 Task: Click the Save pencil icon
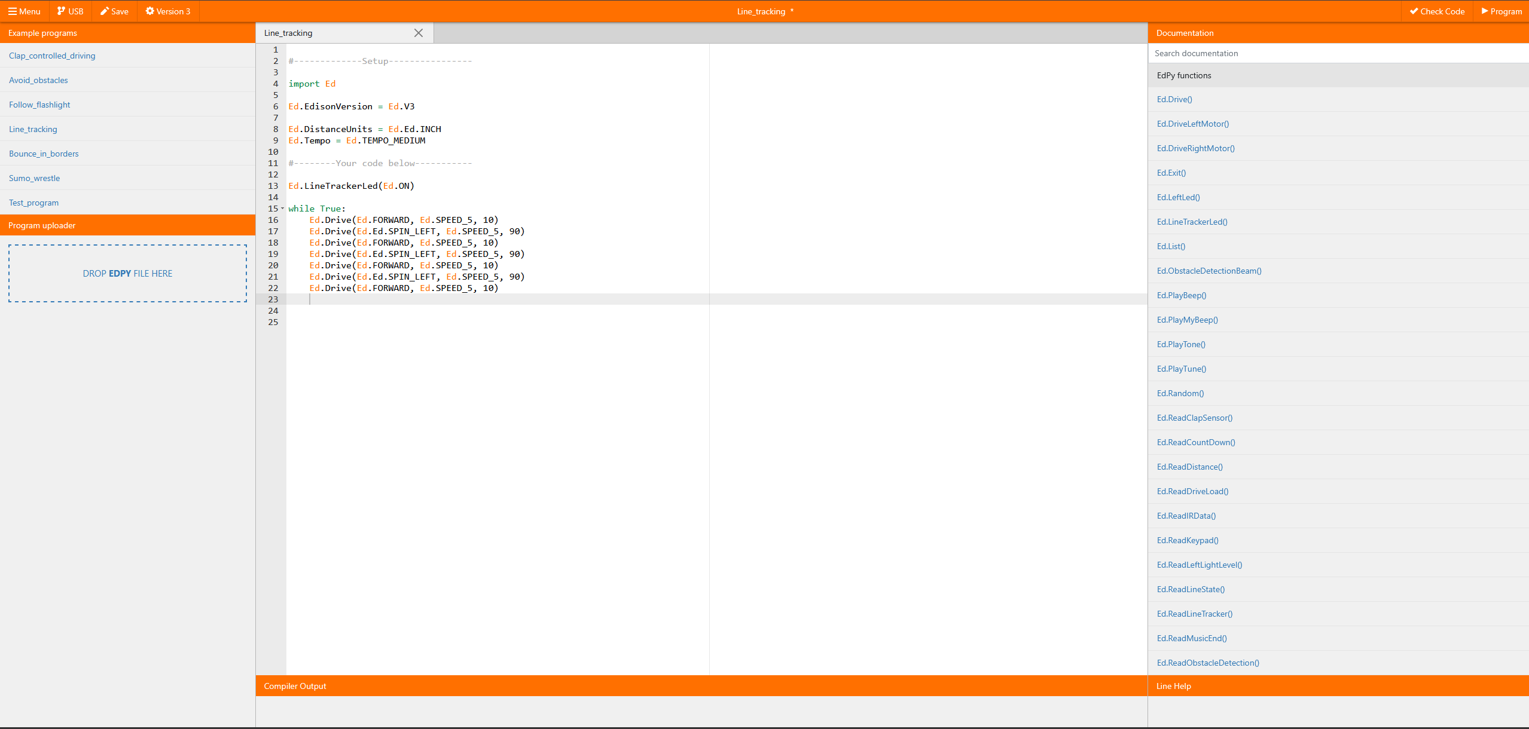(x=105, y=11)
